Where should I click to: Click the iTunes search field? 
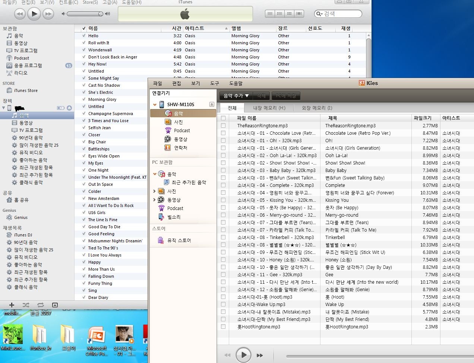(338, 14)
